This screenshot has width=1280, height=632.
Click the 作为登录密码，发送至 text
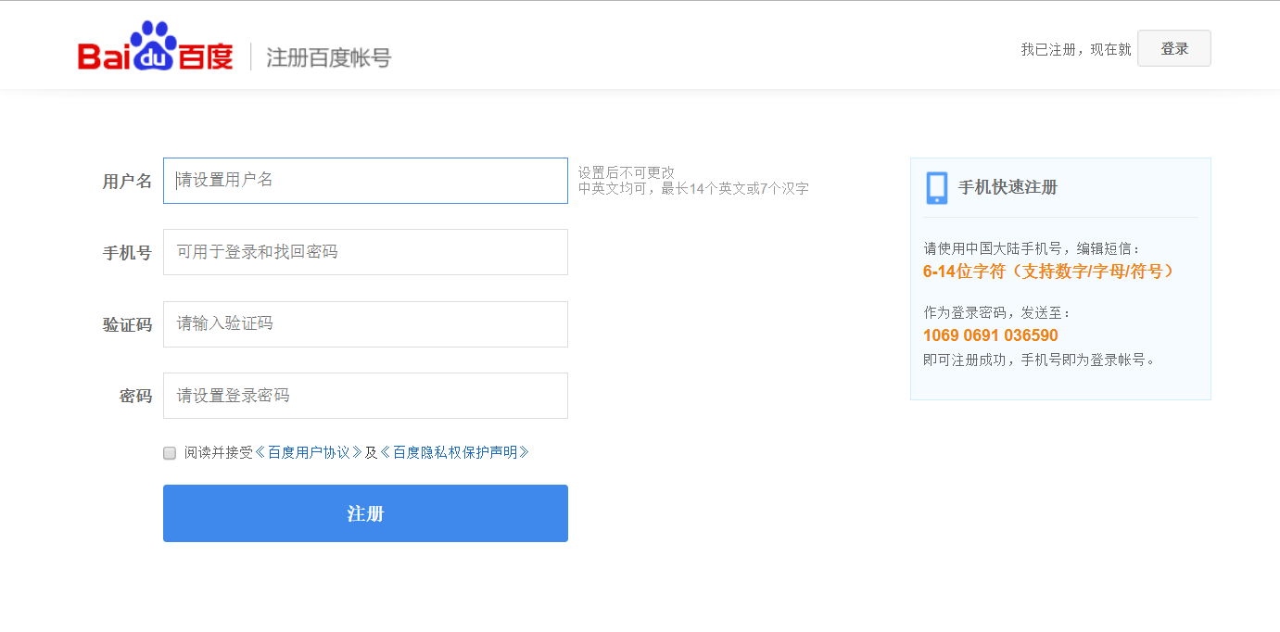[x=997, y=312]
